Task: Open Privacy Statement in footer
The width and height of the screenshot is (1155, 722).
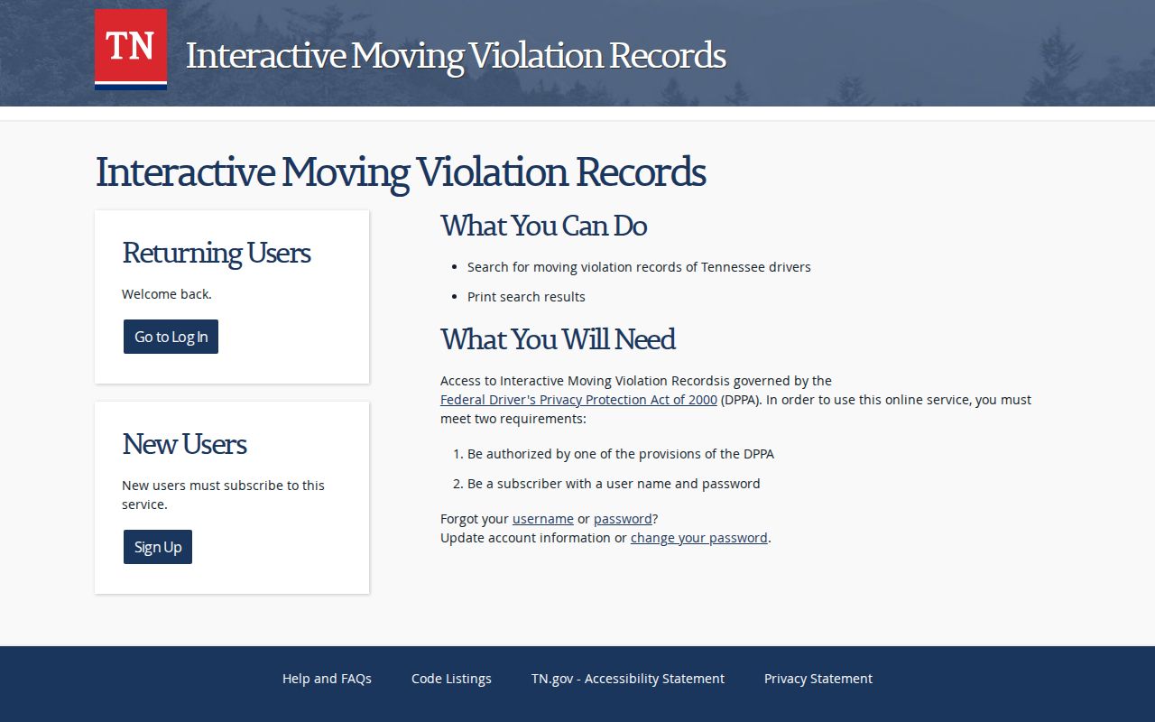Action: (x=818, y=679)
